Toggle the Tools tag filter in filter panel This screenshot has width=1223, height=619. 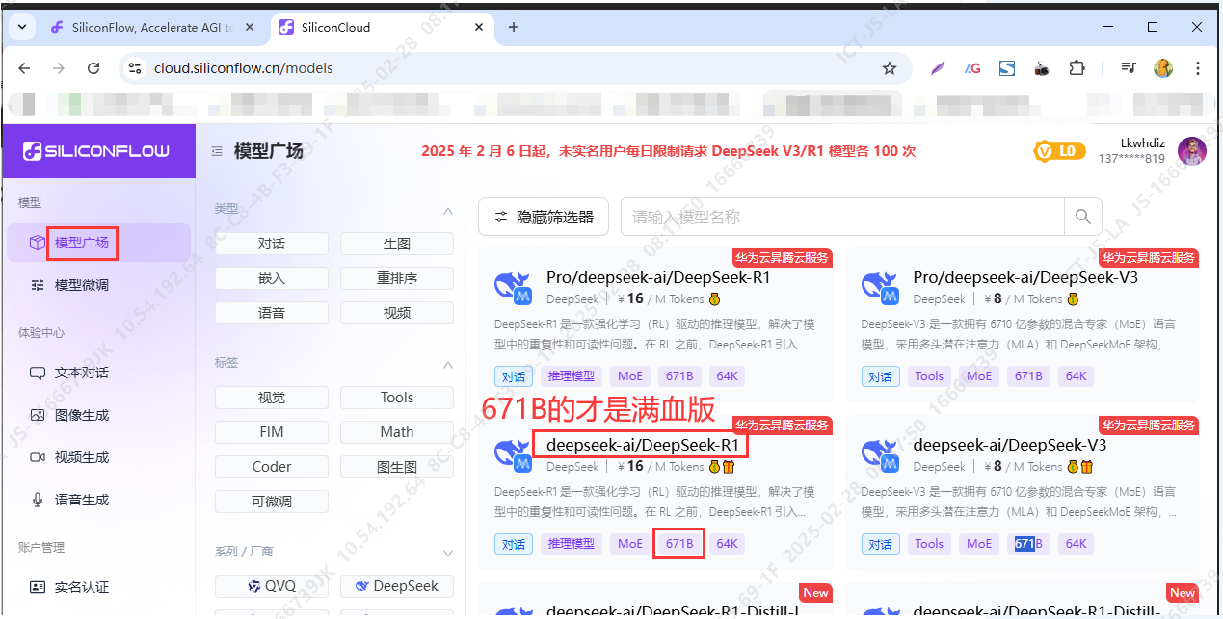point(397,398)
